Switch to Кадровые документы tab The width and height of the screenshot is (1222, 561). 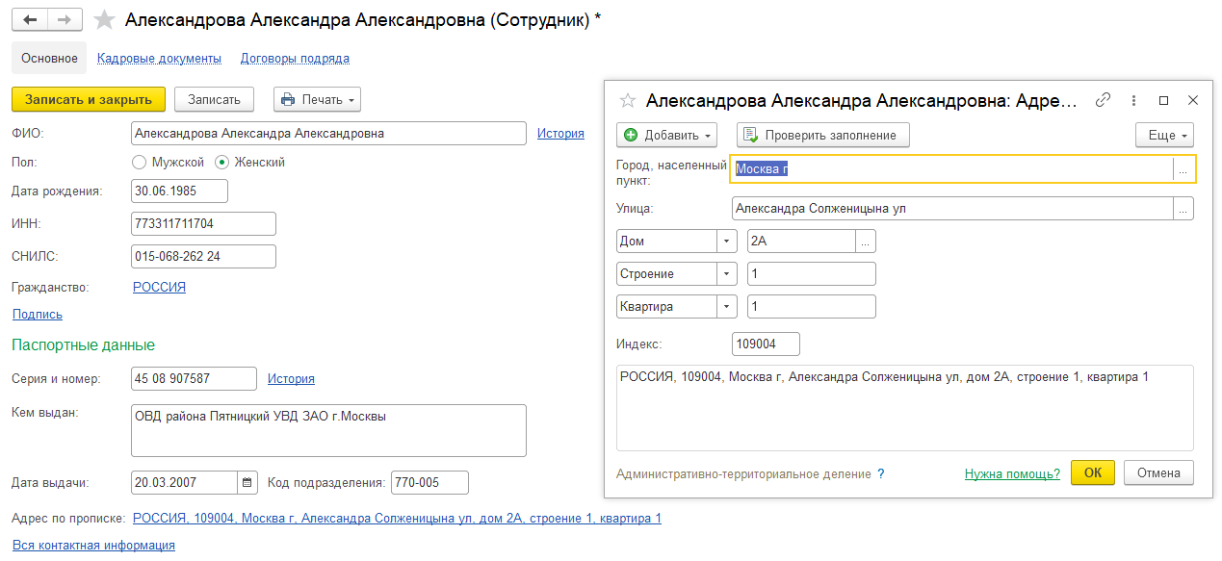pos(159,59)
